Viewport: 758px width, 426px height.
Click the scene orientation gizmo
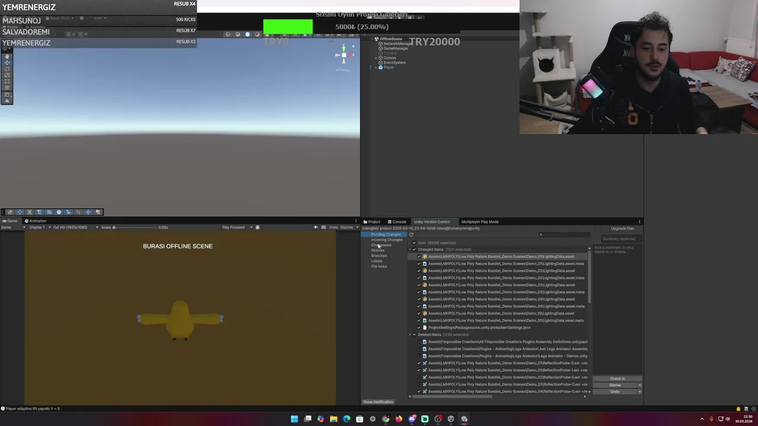343,56
